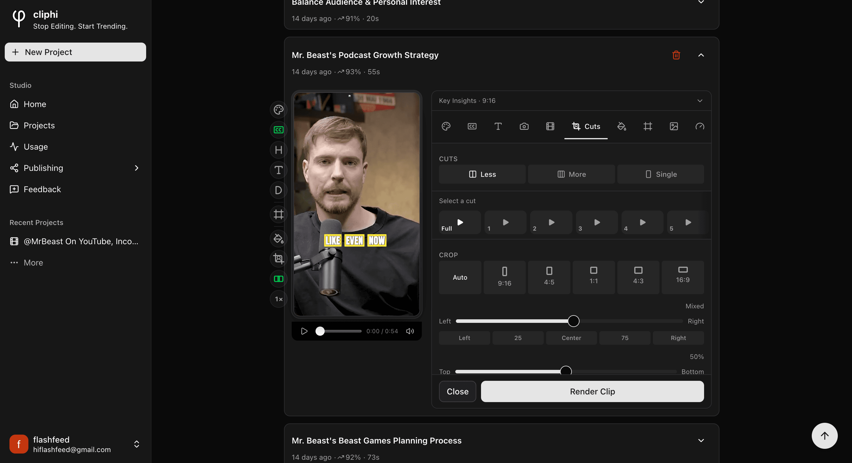The width and height of the screenshot is (852, 463).
Task: Open the image tab in editor panel
Action: tap(674, 126)
